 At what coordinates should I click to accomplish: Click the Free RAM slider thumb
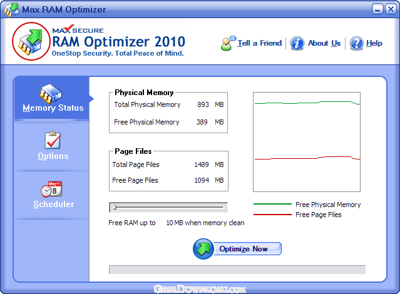(x=115, y=207)
